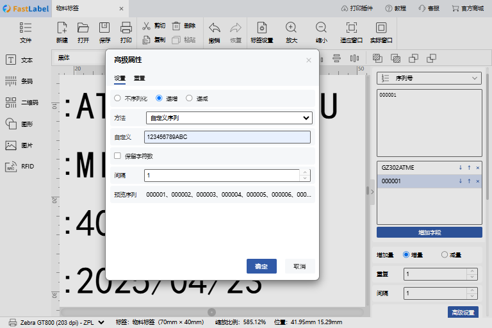Cancel dialog with 取消
The width and height of the screenshot is (492, 328).
(x=300, y=266)
